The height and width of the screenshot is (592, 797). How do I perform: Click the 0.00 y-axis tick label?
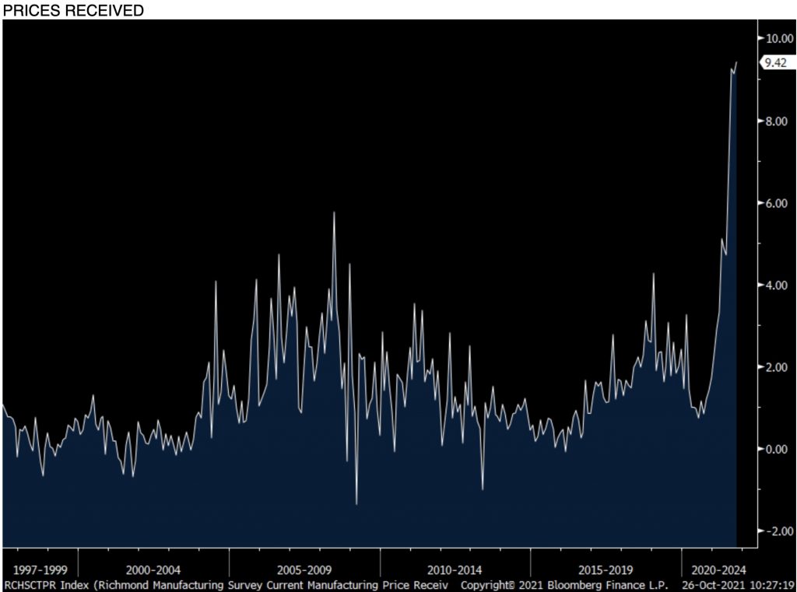tap(775, 449)
